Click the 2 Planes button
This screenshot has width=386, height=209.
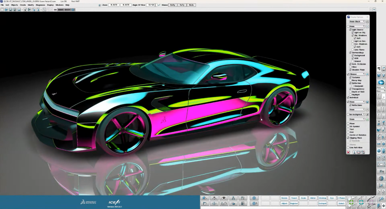(341, 198)
